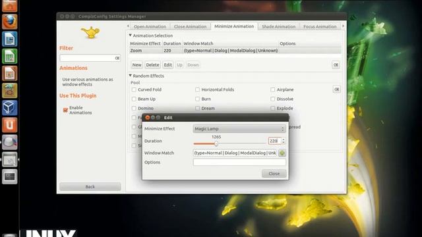422x237 pixels.
Task: Click Close in the Edit dialog
Action: coord(274,174)
